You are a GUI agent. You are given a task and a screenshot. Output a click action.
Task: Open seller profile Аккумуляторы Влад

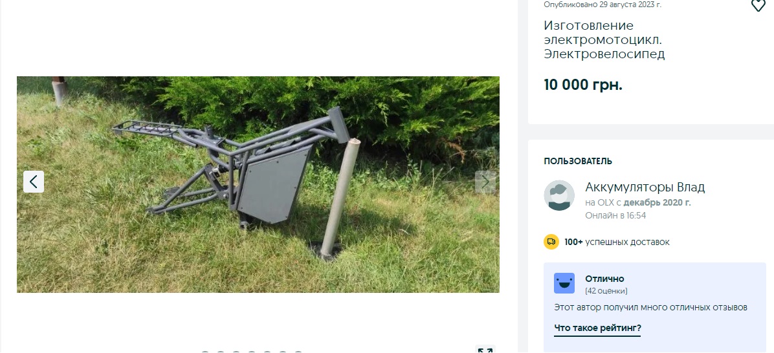point(645,187)
